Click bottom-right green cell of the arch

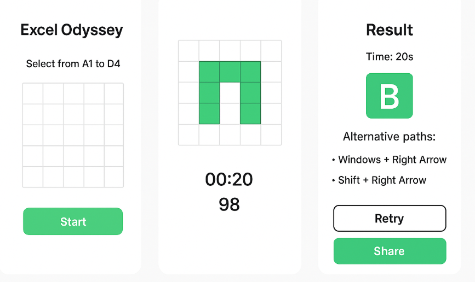[250, 113]
